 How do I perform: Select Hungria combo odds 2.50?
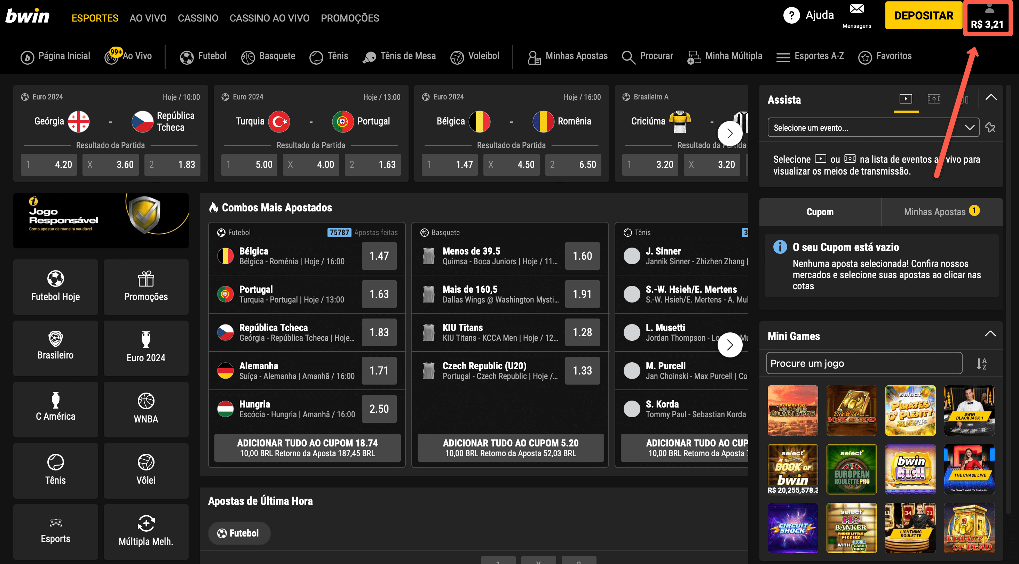[379, 409]
